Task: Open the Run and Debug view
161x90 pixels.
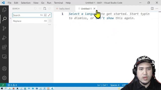Action: (x=4, y=38)
